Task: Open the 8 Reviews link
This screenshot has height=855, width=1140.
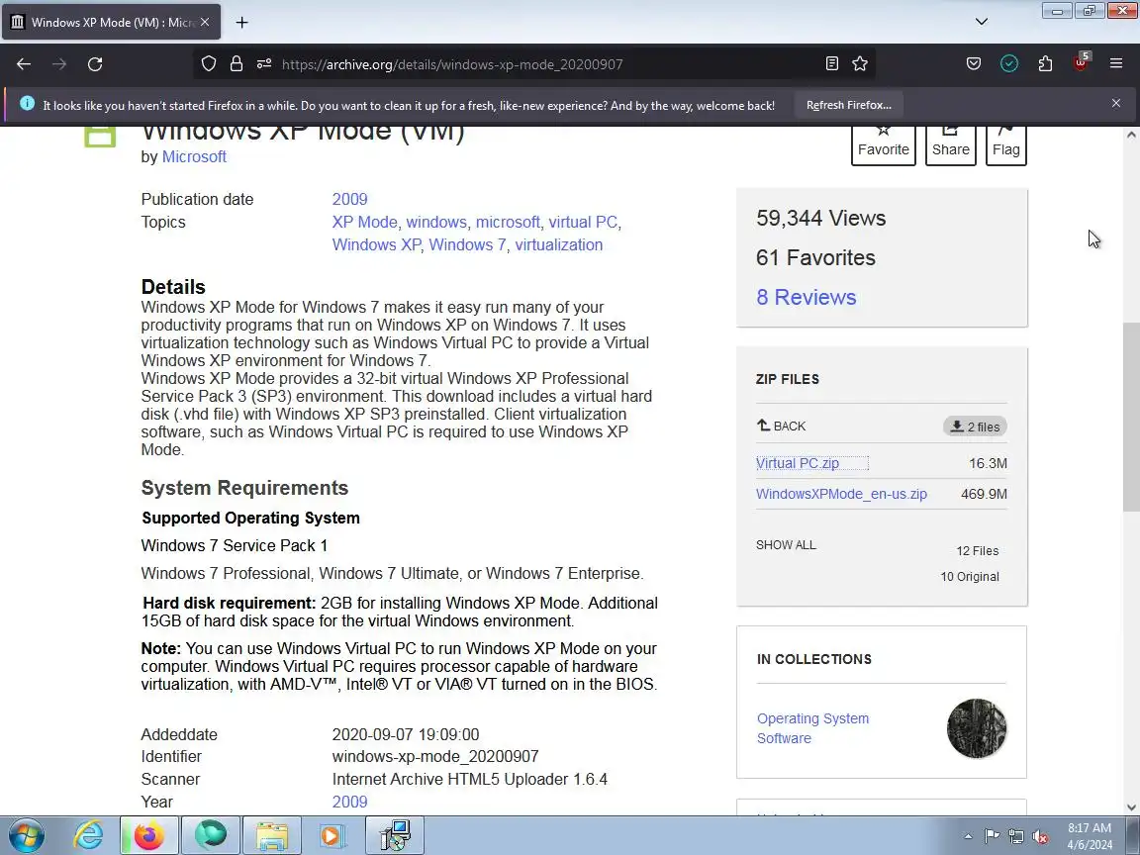Action: click(807, 297)
